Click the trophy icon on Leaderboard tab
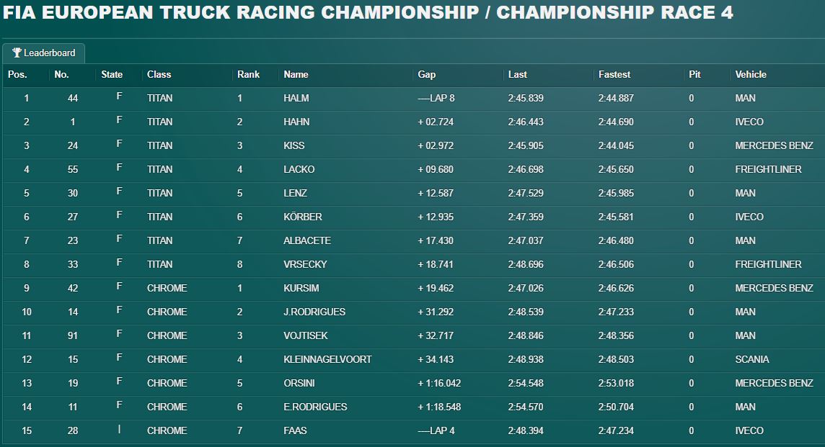The width and height of the screenshot is (825, 447). coord(17,53)
